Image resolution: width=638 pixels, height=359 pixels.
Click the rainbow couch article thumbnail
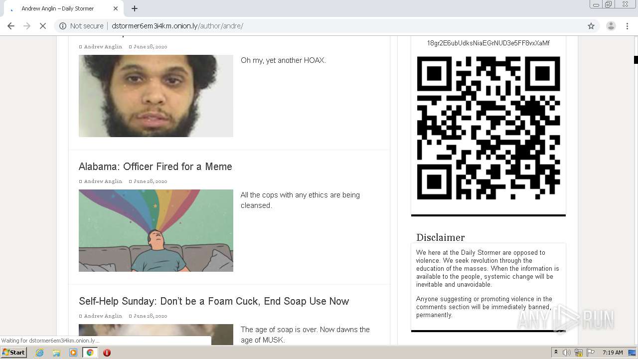[x=156, y=230]
